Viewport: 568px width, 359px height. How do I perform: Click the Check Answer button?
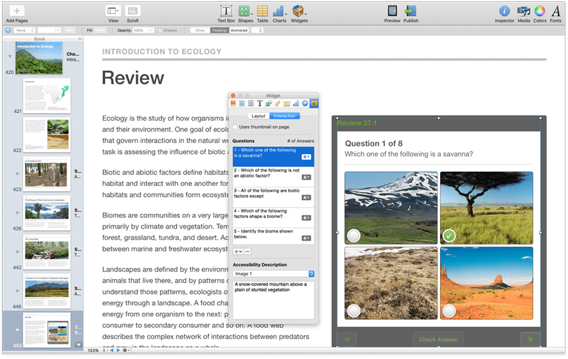click(x=438, y=339)
